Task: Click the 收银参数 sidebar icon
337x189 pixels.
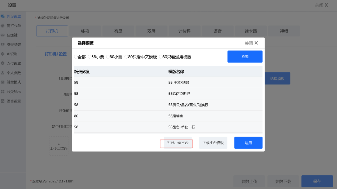Action: (3, 45)
